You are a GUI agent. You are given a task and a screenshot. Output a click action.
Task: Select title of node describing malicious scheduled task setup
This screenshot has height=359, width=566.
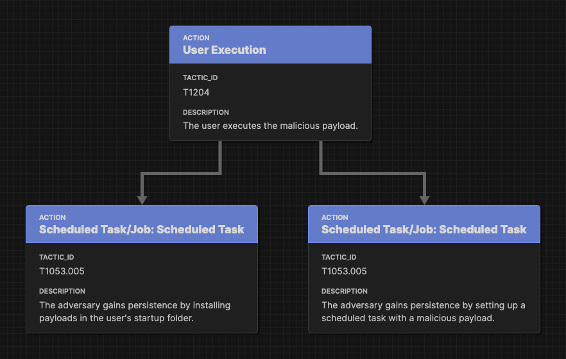[x=424, y=230]
